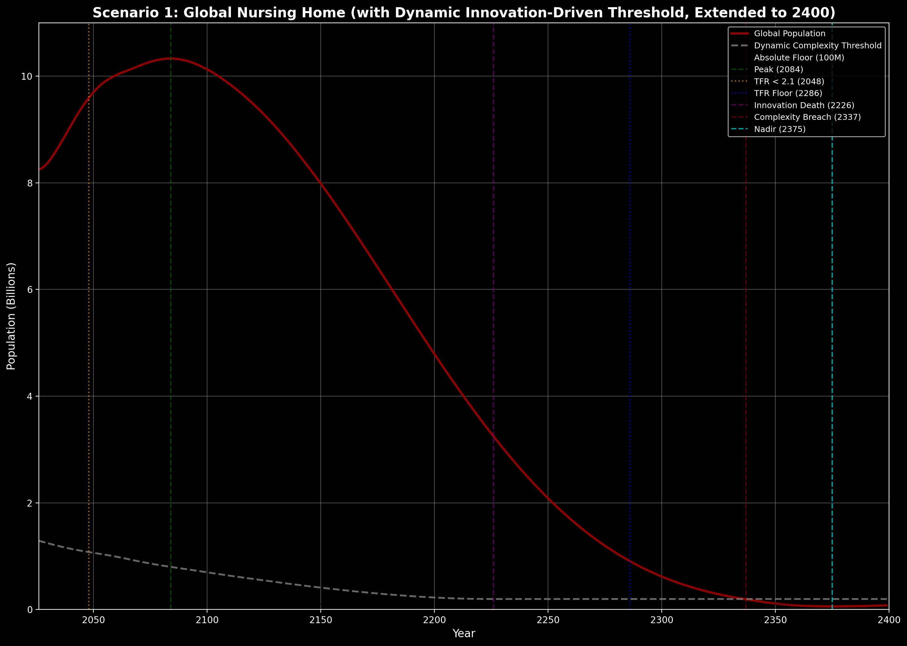Click the Innovation Death (2226) legend entry
The height and width of the screenshot is (646, 907).
tap(804, 105)
